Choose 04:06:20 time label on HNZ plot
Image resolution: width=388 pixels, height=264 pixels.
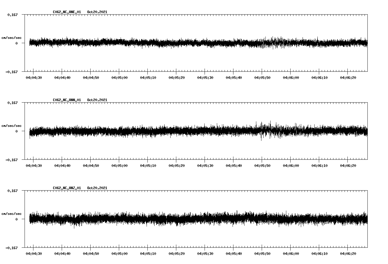coord(348,253)
